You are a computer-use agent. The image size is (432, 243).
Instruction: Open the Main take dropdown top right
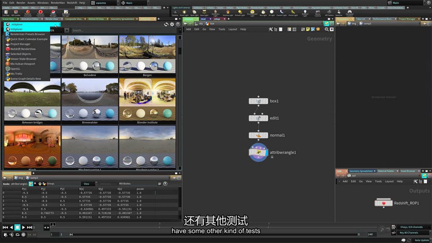pos(407,3)
